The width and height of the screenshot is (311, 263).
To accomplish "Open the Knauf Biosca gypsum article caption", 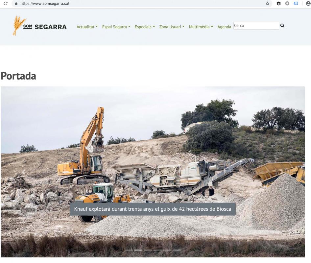I will coord(153,209).
